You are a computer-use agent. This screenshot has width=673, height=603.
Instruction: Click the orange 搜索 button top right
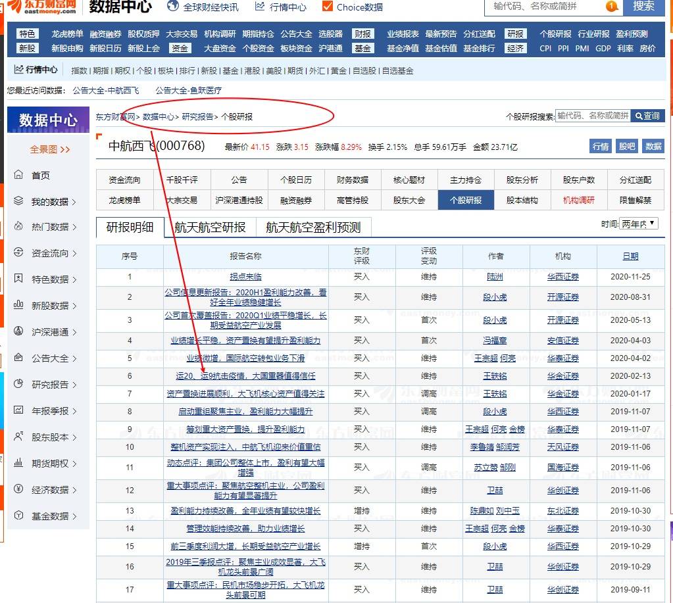tap(644, 8)
